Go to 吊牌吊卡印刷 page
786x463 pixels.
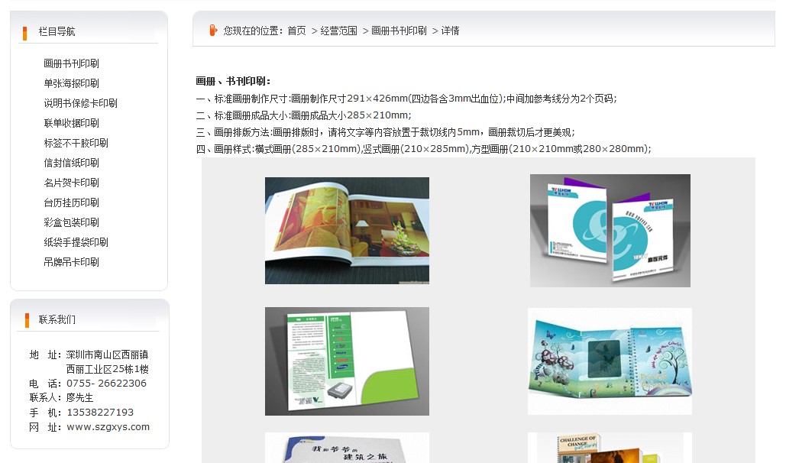point(71,262)
